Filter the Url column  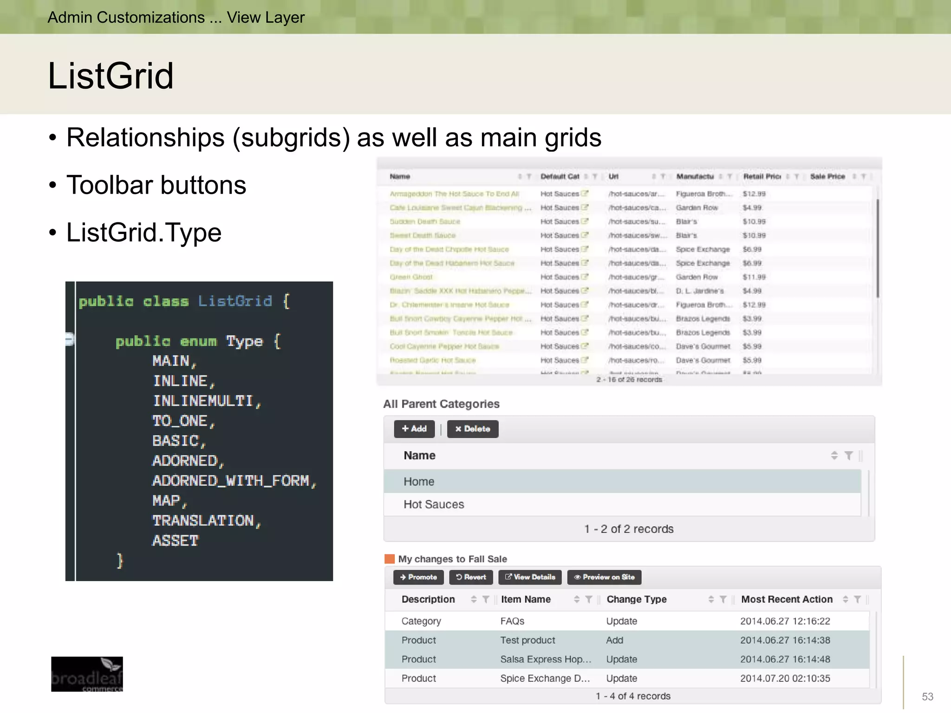[663, 176]
